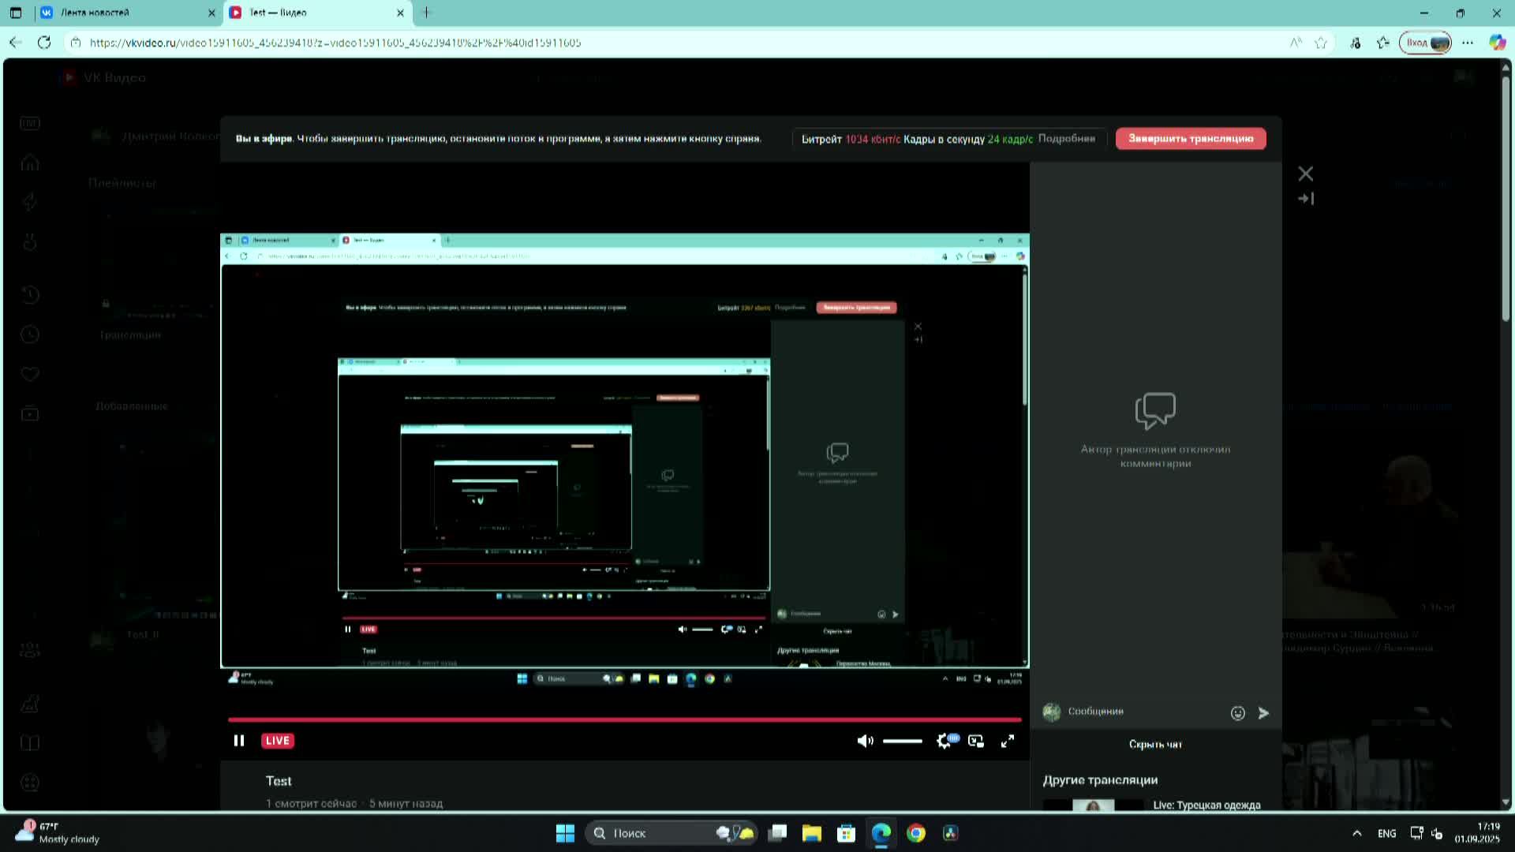Pause the live stream playback
Viewport: 1515px width, 852px height.
tap(239, 741)
